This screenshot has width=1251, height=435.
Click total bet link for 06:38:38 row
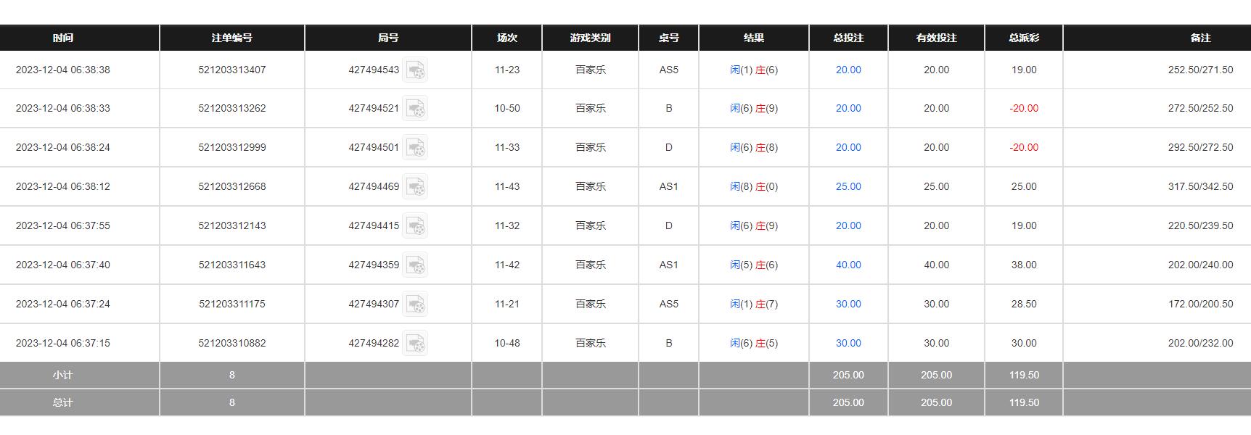(x=848, y=70)
